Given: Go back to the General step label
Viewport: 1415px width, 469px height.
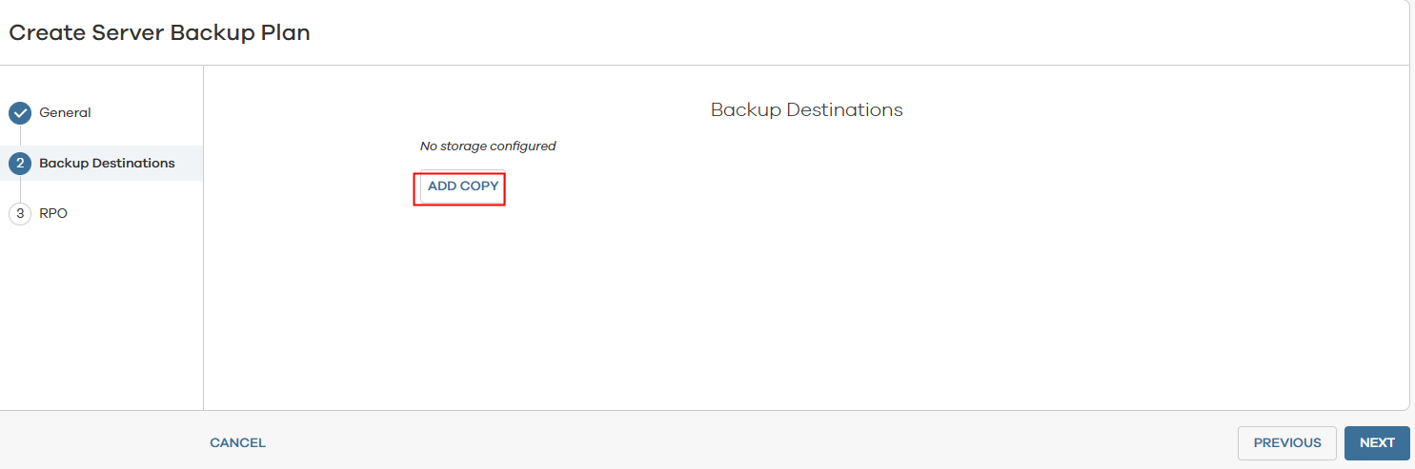Looking at the screenshot, I should coord(65,113).
